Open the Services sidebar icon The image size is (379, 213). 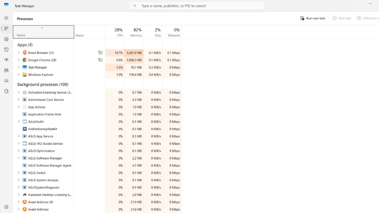click(x=6, y=91)
